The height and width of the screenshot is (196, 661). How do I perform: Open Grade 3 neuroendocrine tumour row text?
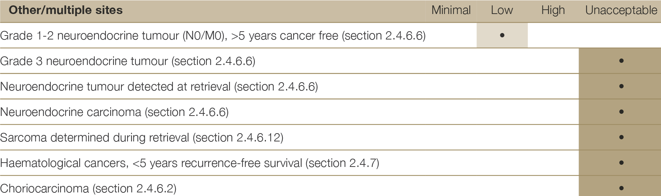(x=128, y=61)
